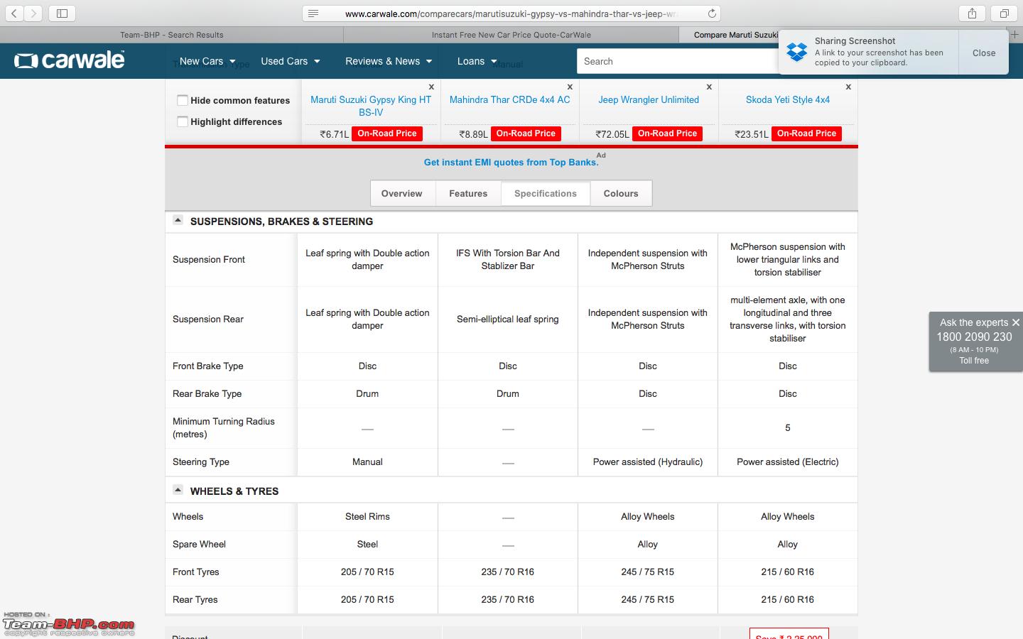
Task: Click the Dropbox icon in notification
Action: (797, 52)
